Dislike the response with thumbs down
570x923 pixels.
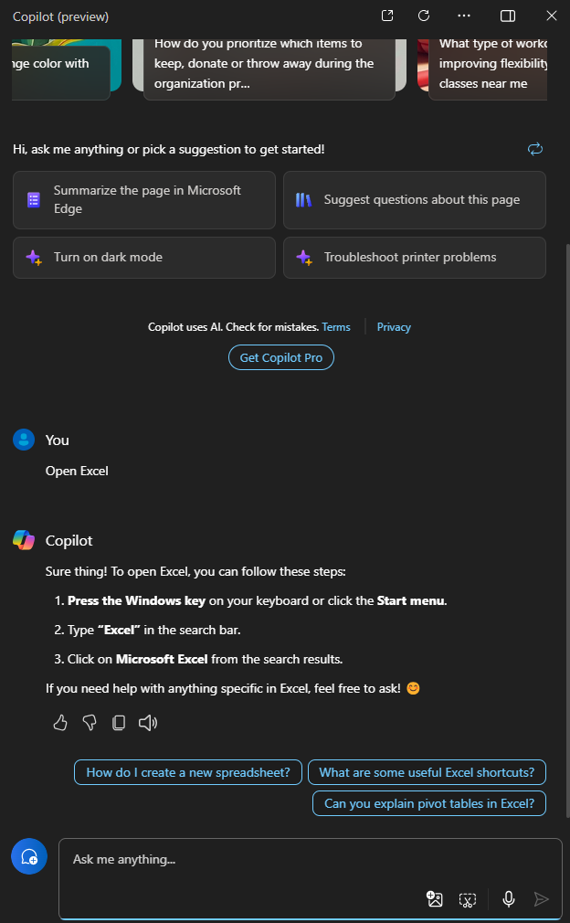(90, 722)
